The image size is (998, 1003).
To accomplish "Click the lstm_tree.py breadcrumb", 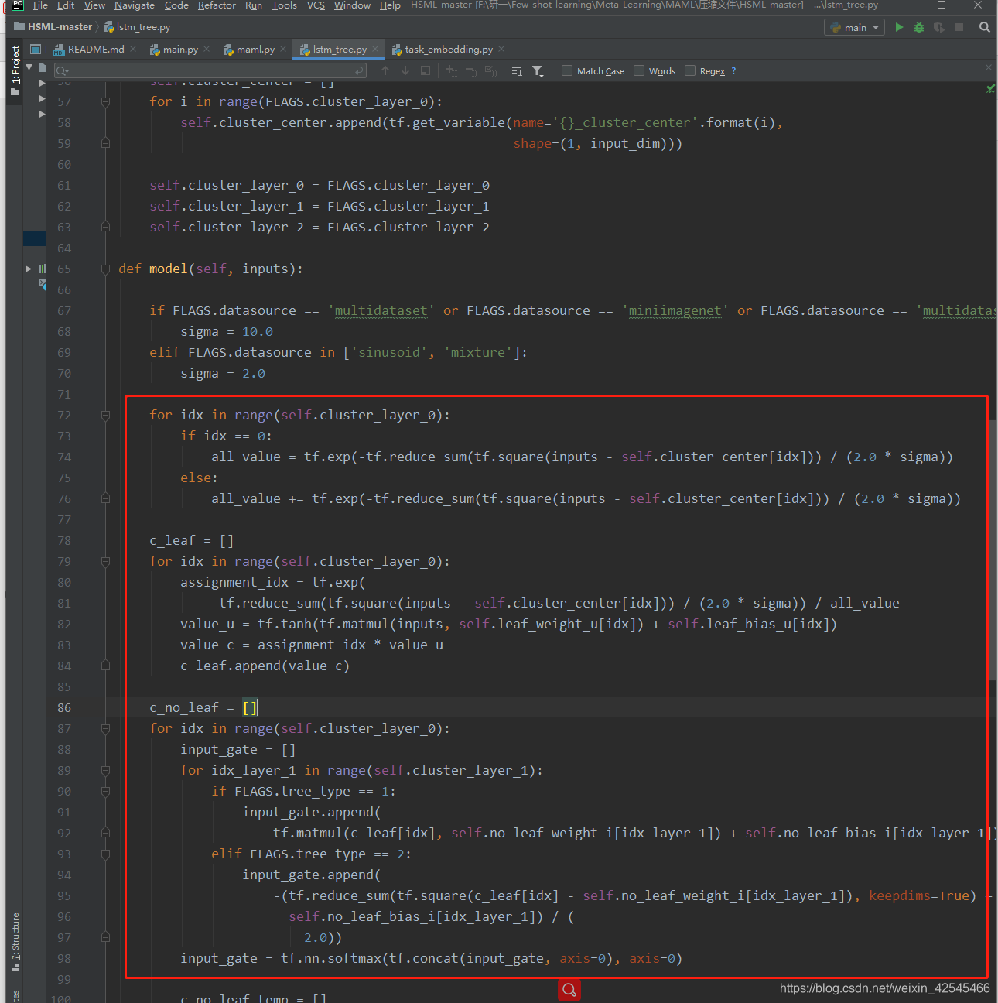I will 138,27.
